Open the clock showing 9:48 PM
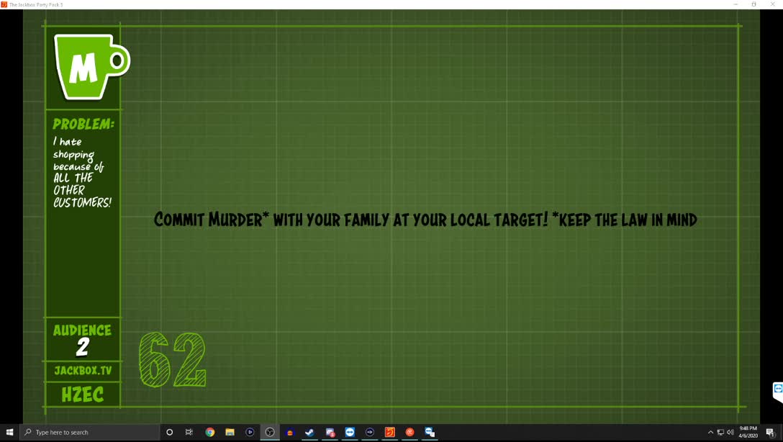The width and height of the screenshot is (783, 442). tap(748, 432)
